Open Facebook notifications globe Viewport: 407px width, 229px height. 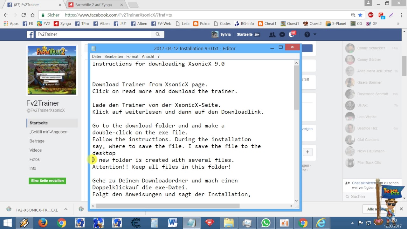[x=292, y=34]
